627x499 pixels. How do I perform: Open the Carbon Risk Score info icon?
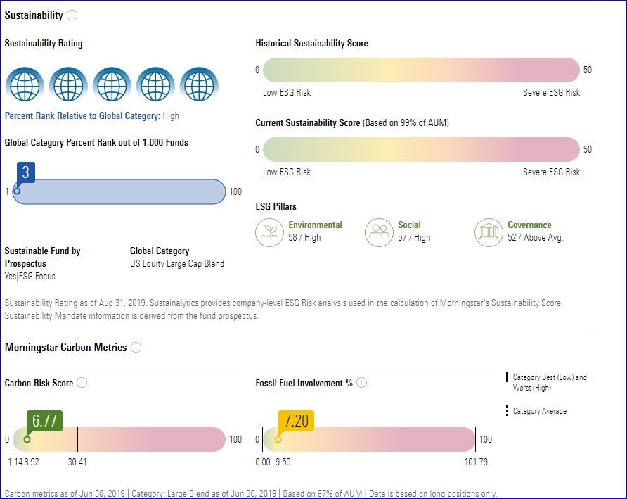coord(82,382)
